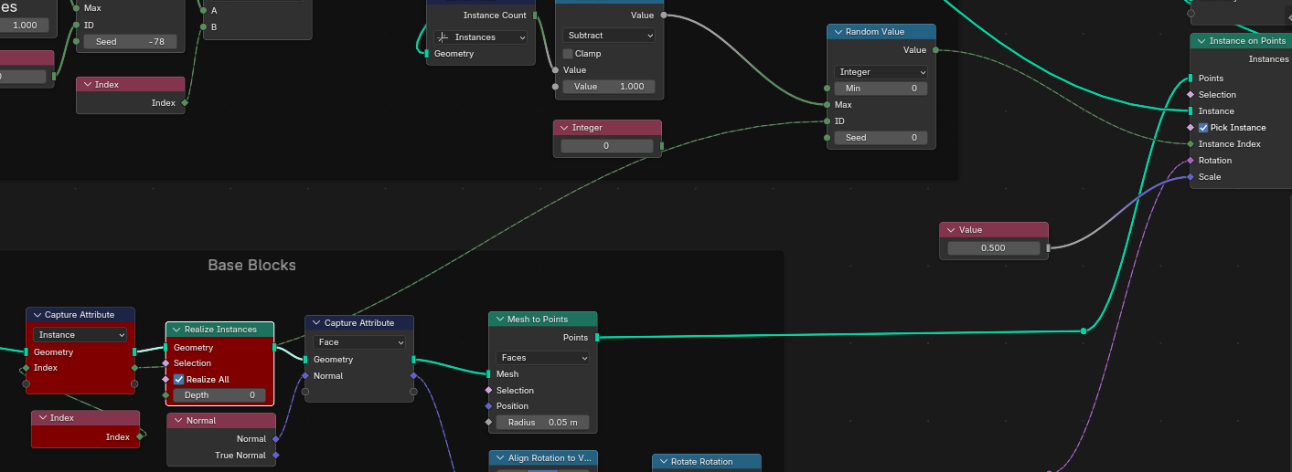1292x472 pixels.
Task: Open the Faces mode dropdown in Mesh to Points
Action: (x=543, y=358)
